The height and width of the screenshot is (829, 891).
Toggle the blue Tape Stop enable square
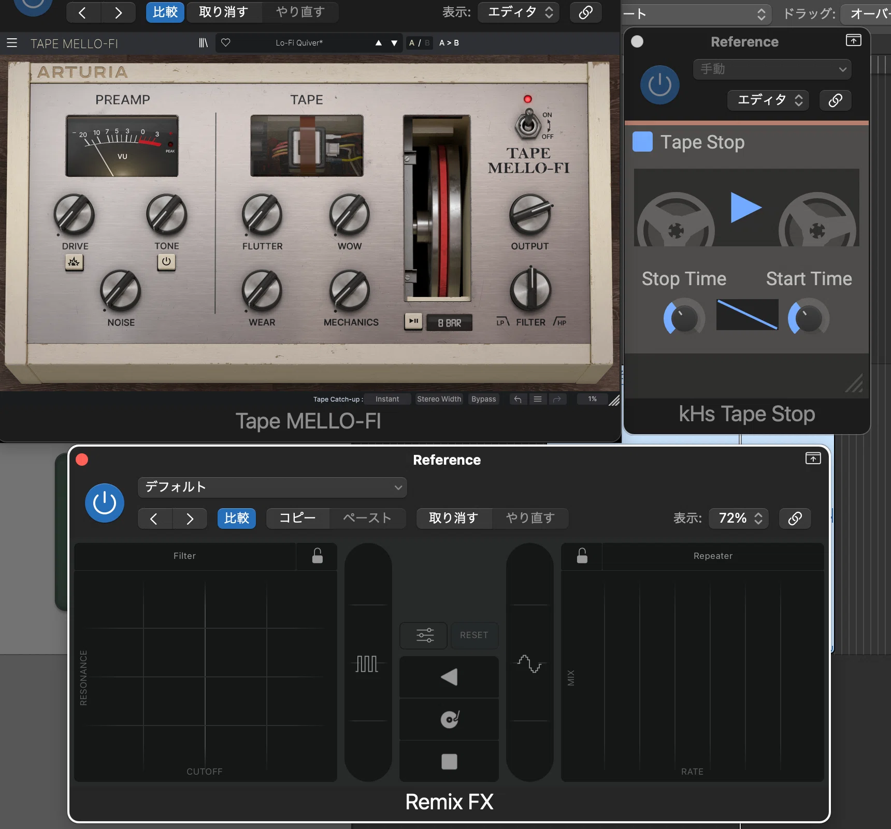point(642,141)
